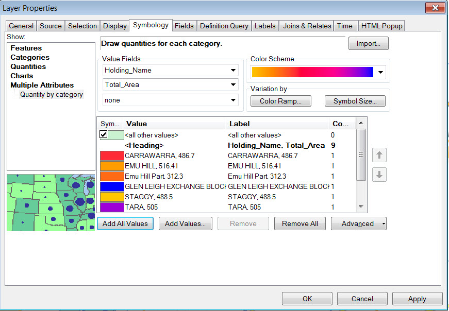
Task: Click the values list scroll up arrow
Action: coord(361,123)
